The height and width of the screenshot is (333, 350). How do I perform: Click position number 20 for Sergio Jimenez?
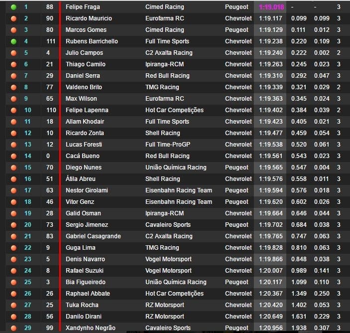click(27, 225)
